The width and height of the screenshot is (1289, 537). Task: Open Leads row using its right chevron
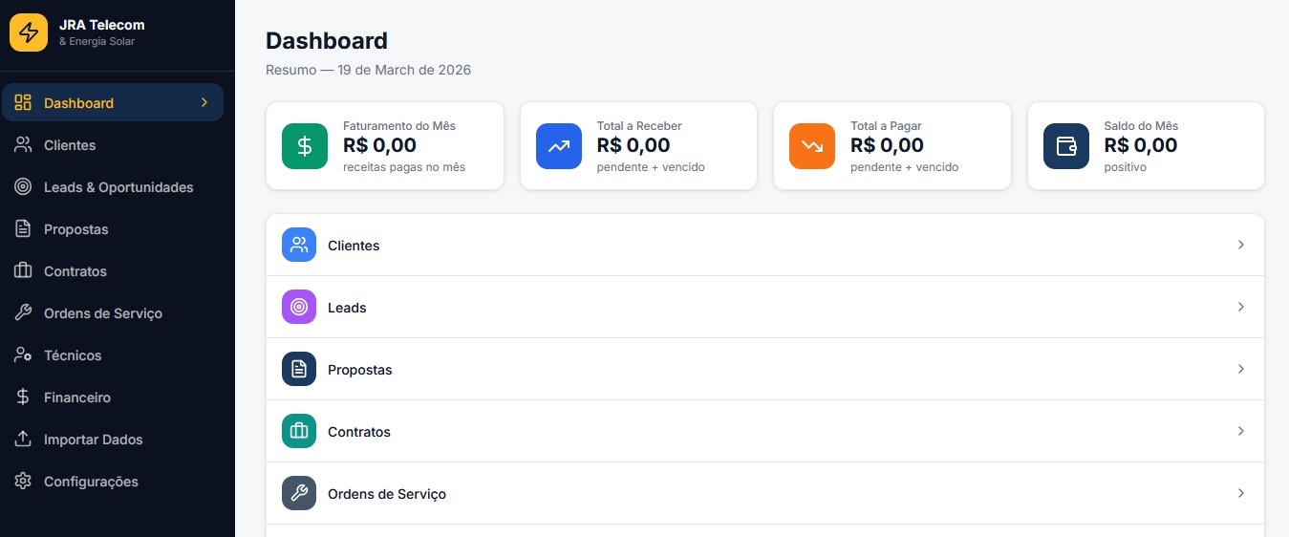click(1241, 307)
